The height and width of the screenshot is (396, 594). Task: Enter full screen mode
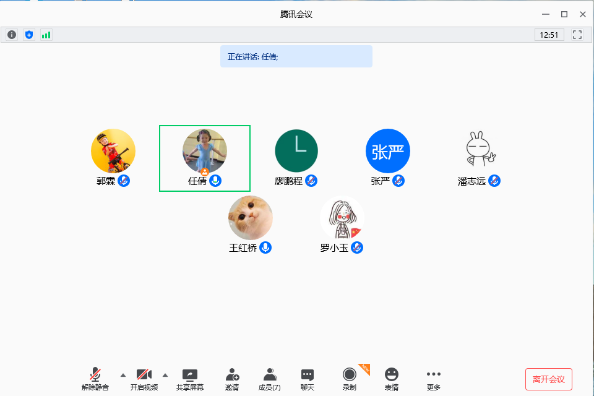click(577, 35)
